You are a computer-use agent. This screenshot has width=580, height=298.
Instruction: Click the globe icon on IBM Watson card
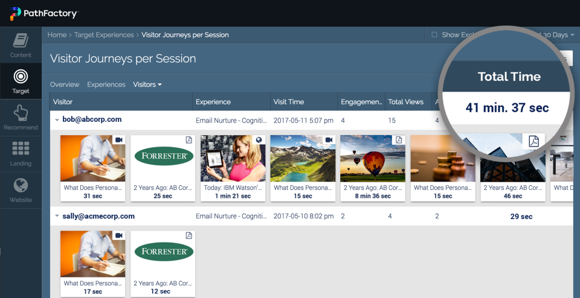pyautogui.click(x=259, y=140)
